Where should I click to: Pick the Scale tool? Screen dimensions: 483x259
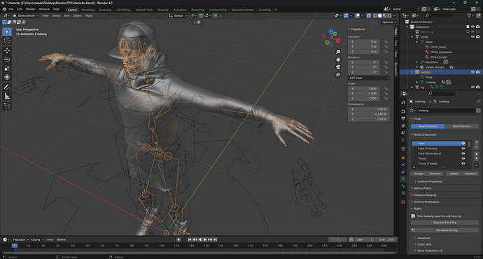point(7,68)
